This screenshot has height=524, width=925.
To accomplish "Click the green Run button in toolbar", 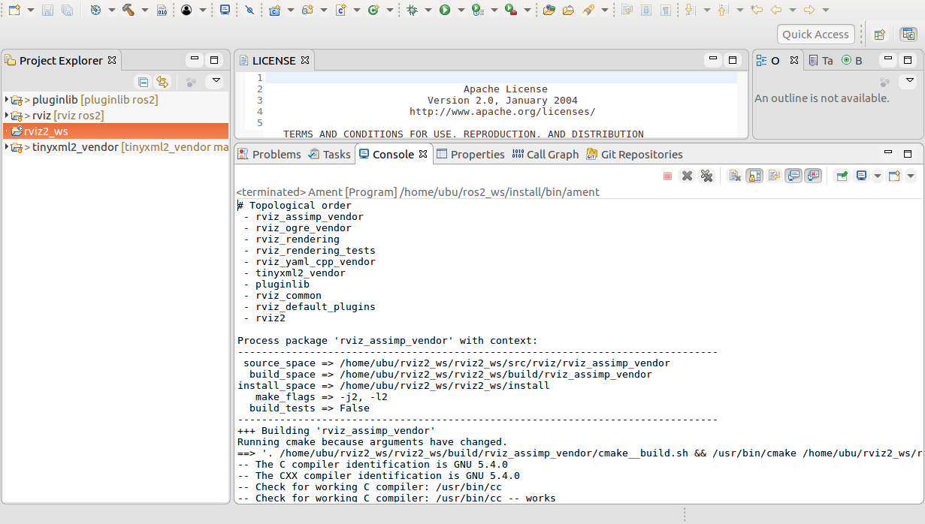I will [445, 10].
